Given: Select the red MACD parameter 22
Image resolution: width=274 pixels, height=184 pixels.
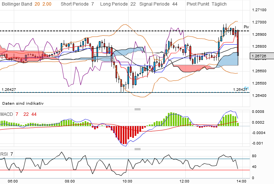Looking at the screenshot, I should 26,114.
